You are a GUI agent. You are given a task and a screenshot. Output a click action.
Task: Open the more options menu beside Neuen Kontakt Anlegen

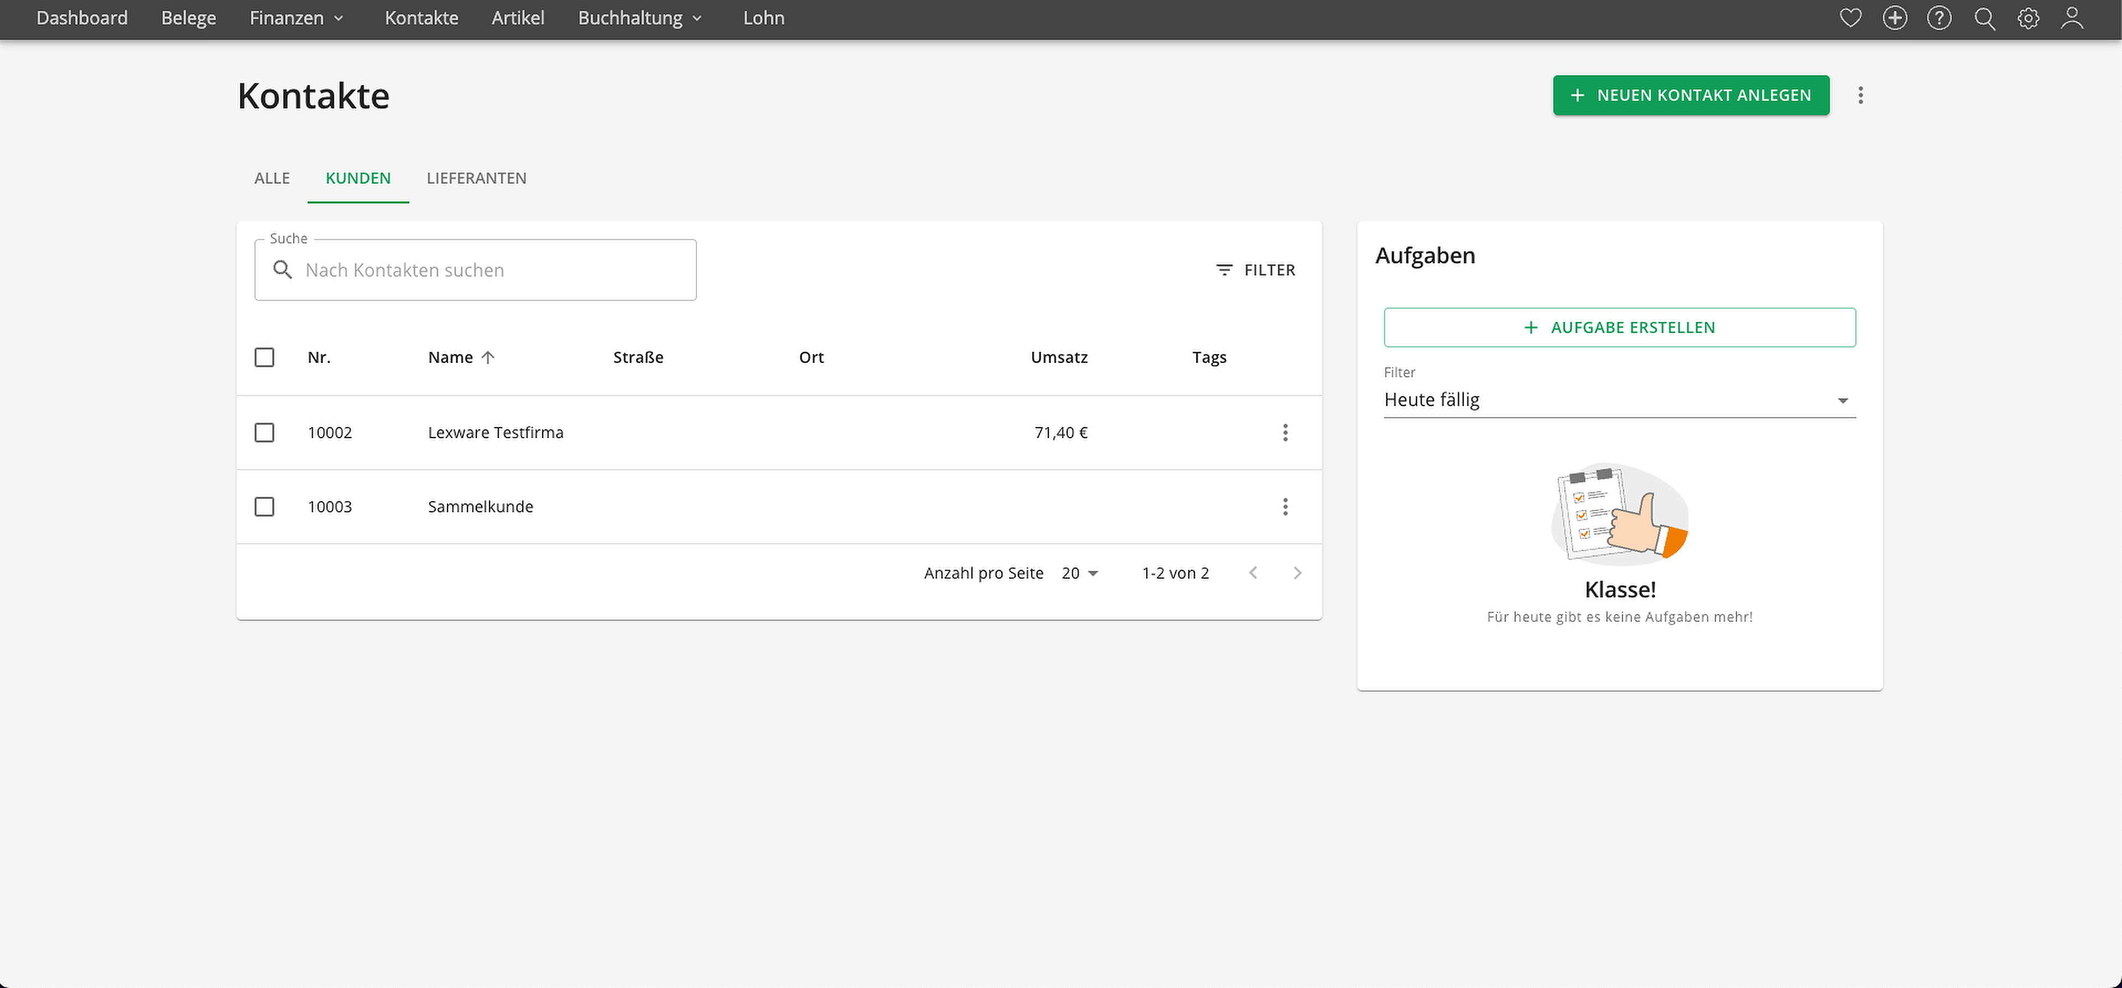click(1860, 96)
